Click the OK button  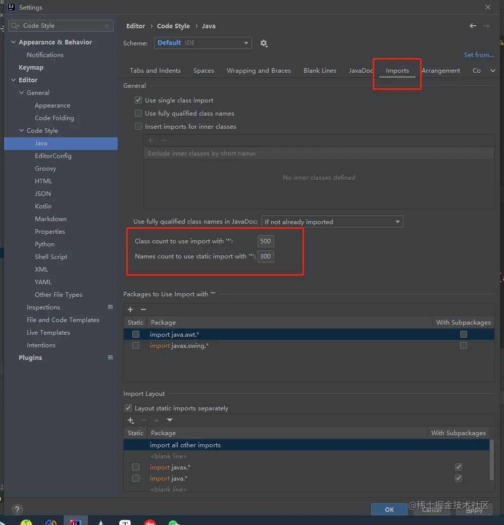[389, 509]
